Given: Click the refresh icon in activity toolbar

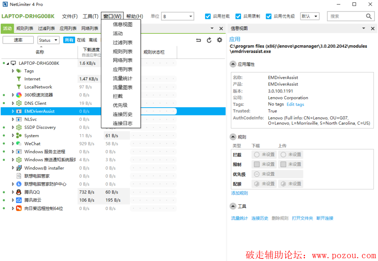Looking at the screenshot, I should pos(209,40).
